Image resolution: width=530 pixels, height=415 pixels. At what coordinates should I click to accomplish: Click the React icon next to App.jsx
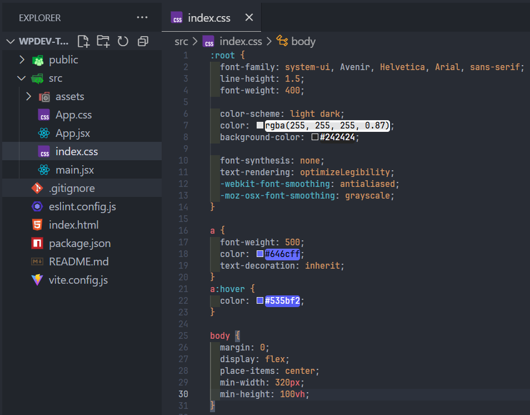44,133
